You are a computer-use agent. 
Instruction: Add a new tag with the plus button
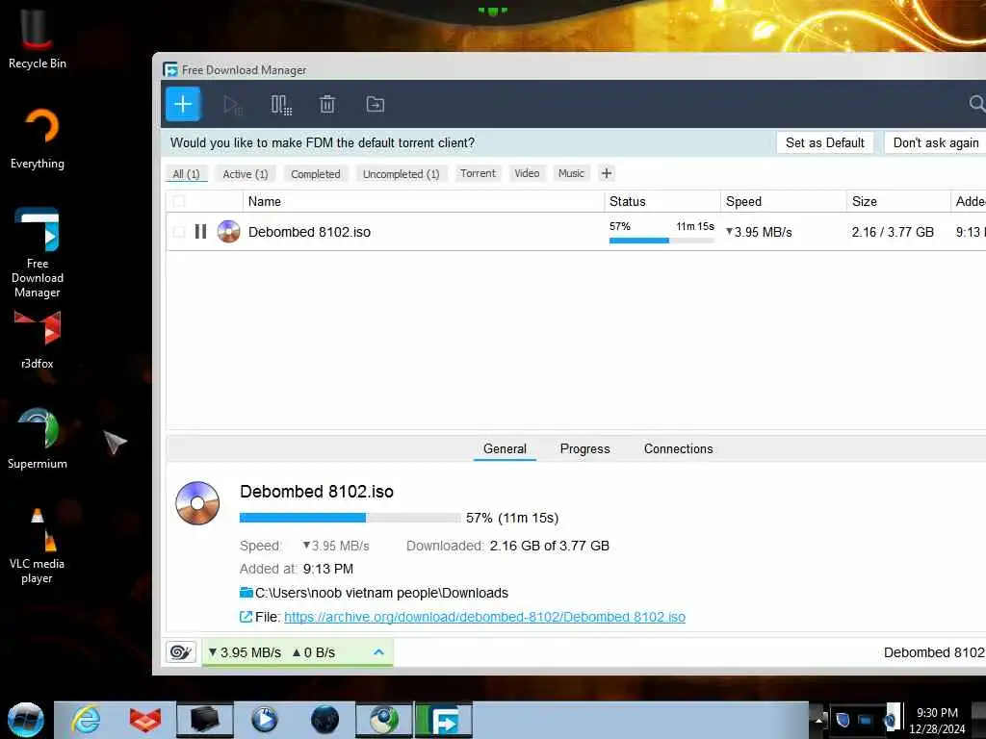(x=607, y=173)
